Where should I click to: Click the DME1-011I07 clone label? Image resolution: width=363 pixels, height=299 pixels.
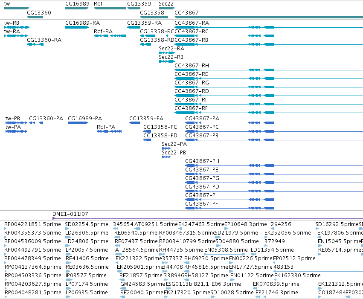[70, 214]
